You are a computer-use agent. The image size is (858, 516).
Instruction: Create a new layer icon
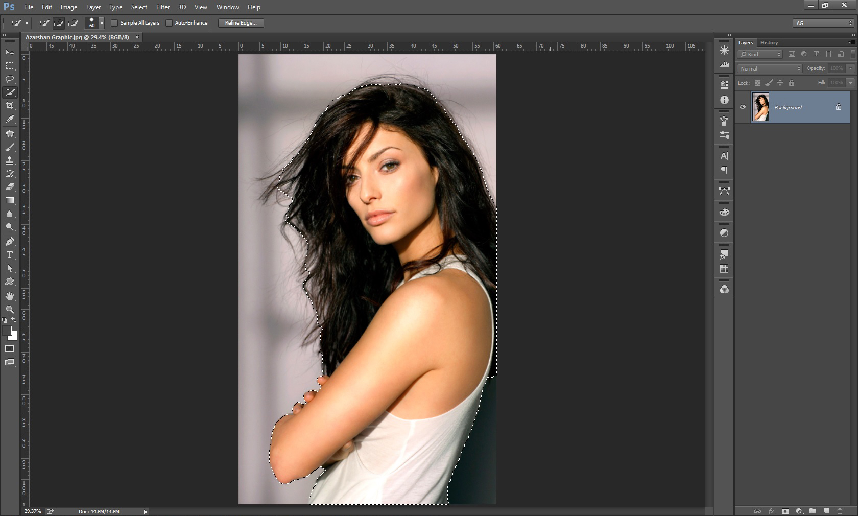point(826,511)
